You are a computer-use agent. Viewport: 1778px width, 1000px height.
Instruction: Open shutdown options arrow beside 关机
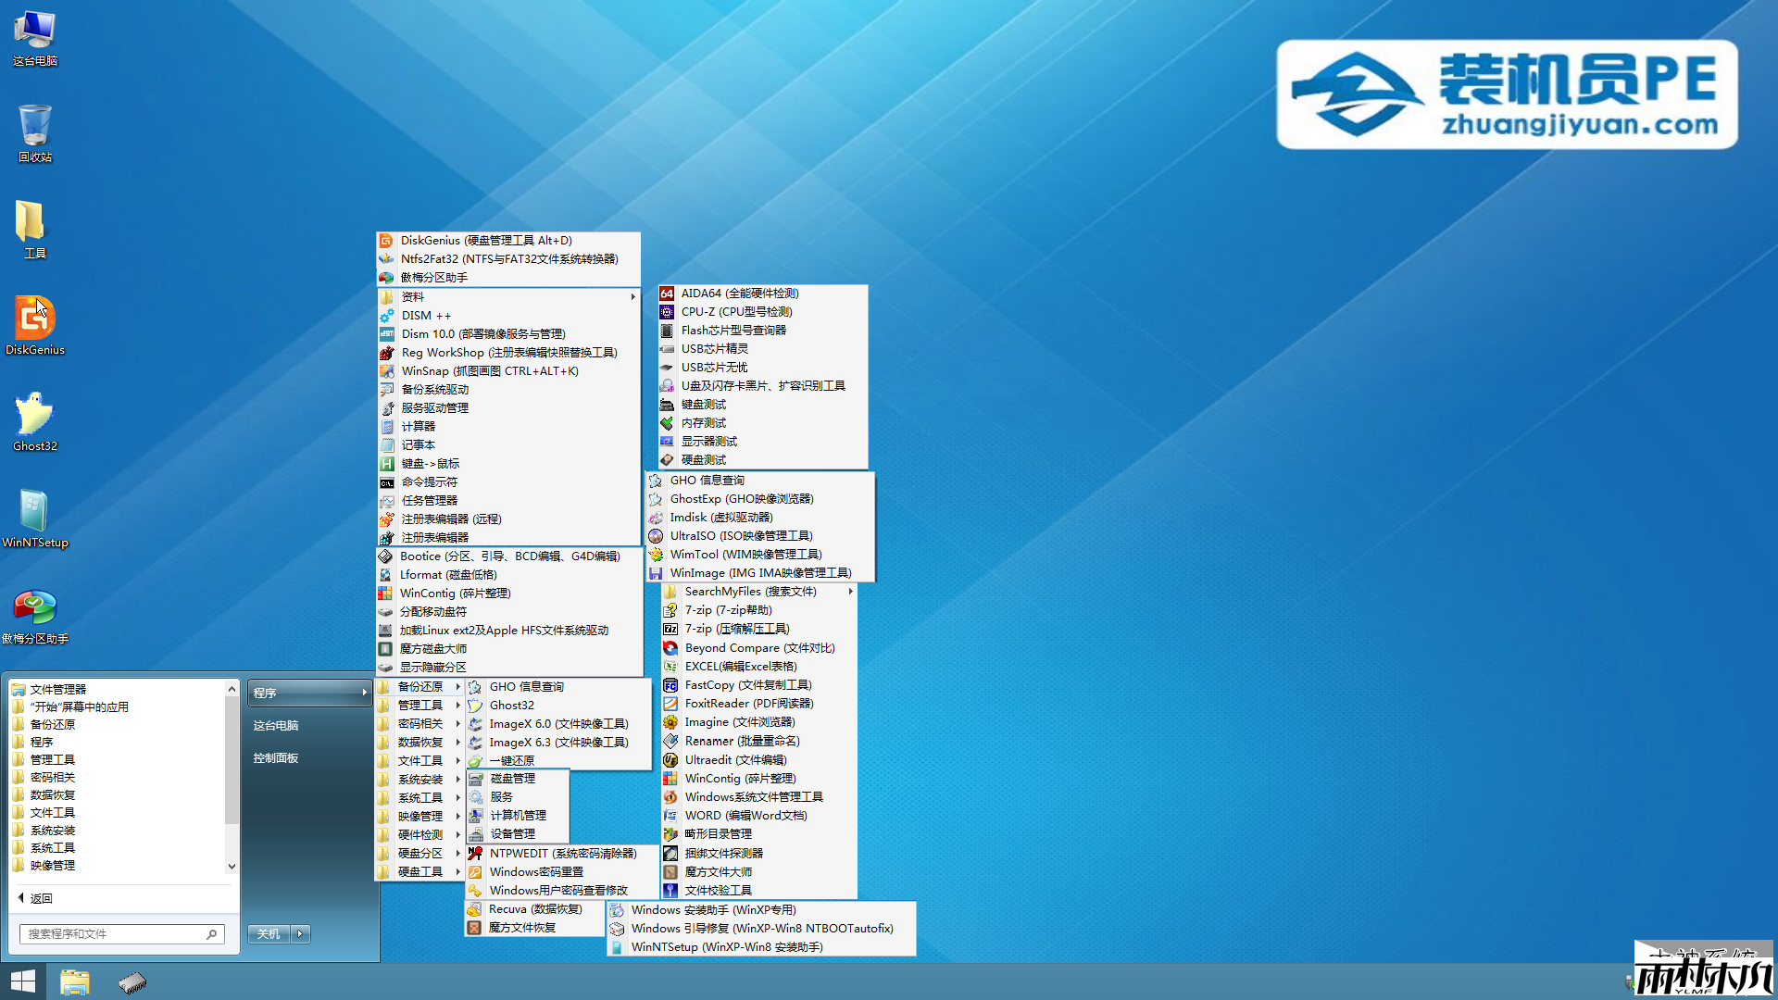(x=300, y=933)
